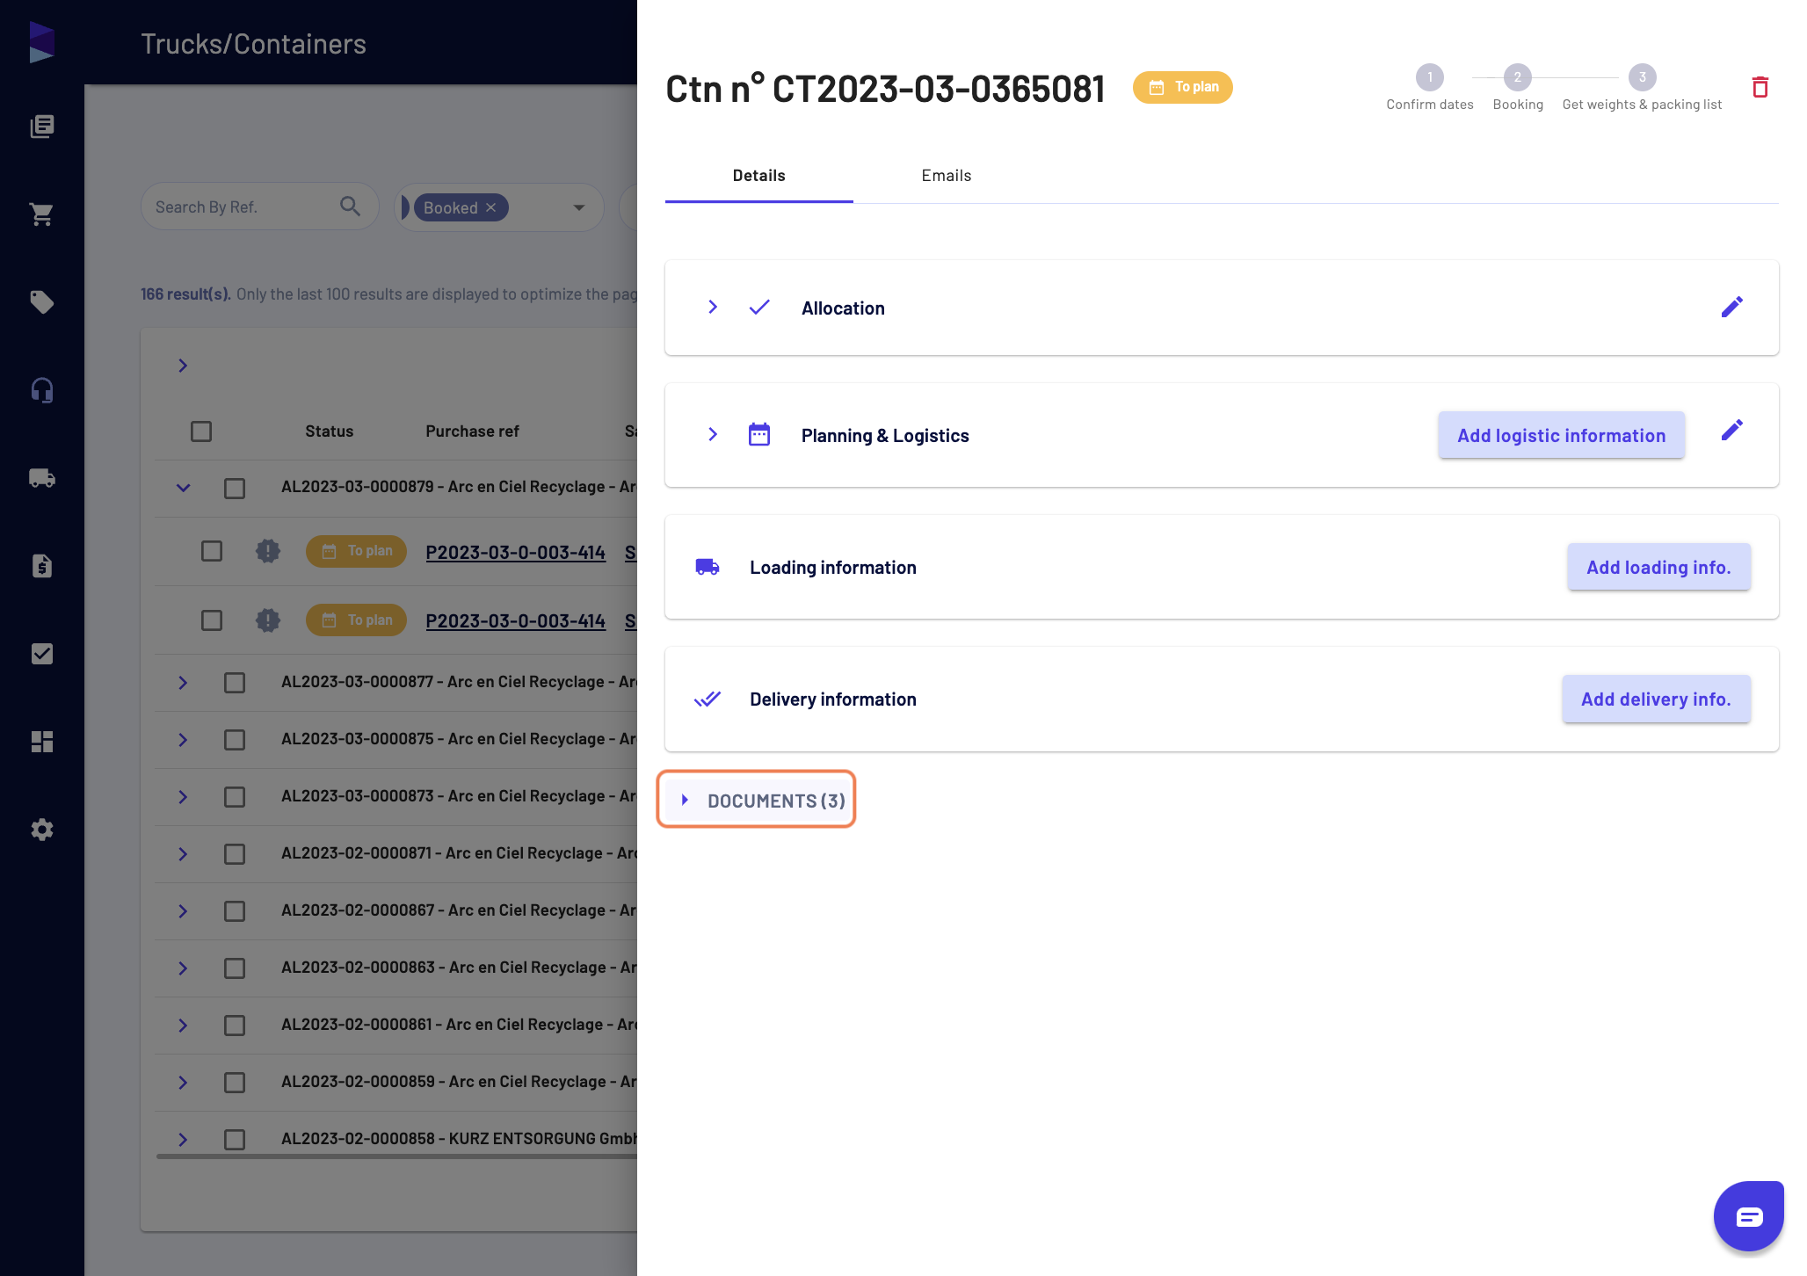
Task: Click the Booking step indicator
Action: pyautogui.click(x=1518, y=88)
